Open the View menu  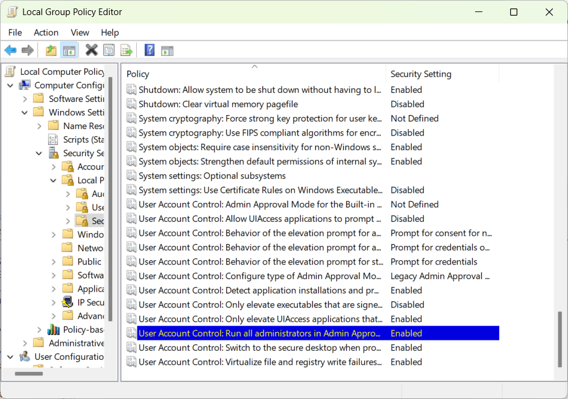pos(80,33)
